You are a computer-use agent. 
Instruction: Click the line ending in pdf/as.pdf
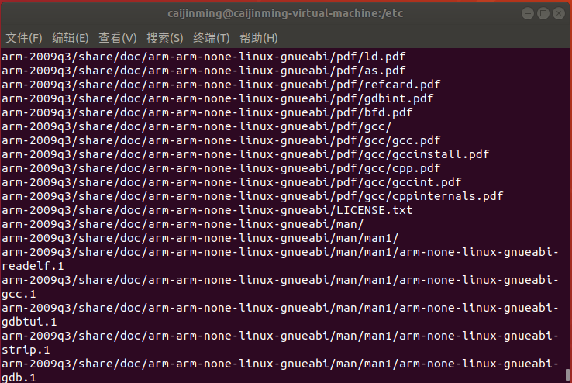point(204,71)
